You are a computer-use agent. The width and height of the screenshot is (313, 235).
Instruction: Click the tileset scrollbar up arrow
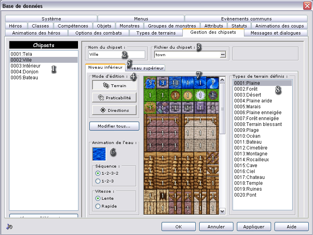pyautogui.click(x=222, y=79)
